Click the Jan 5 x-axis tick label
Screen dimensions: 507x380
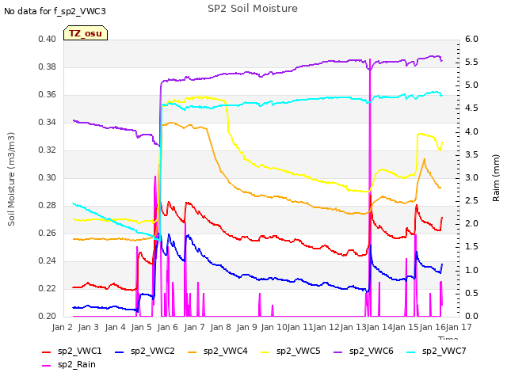pyautogui.click(x=141, y=327)
